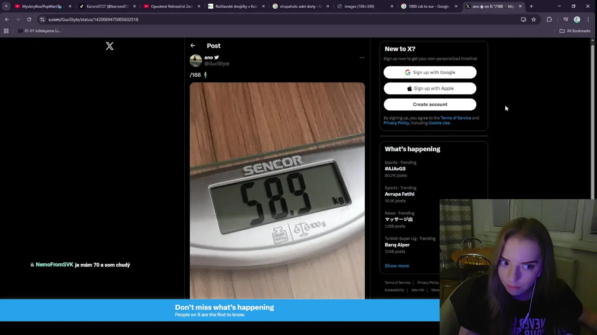The width and height of the screenshot is (597, 335).
Task: Focus the address bar URL field
Action: pos(280,20)
